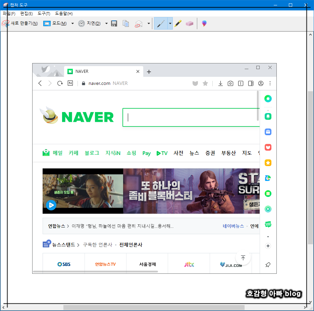Send the snip via the envelope icon
This screenshot has height=311, width=314.
138,23
